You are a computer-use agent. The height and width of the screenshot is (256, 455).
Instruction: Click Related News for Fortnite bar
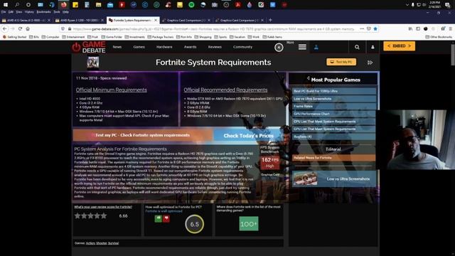[x=333, y=158]
